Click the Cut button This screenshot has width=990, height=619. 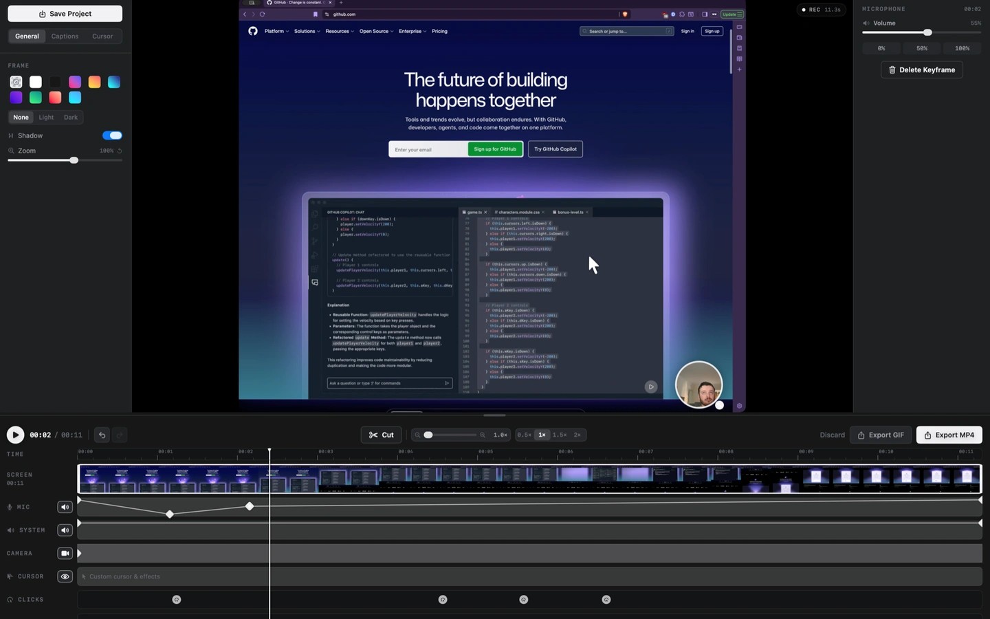pyautogui.click(x=381, y=435)
